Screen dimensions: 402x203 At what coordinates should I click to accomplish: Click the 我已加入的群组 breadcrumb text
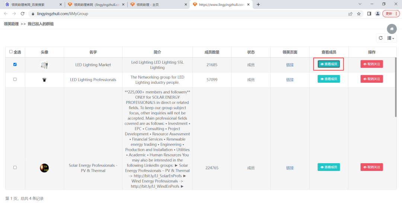[x=41, y=24]
